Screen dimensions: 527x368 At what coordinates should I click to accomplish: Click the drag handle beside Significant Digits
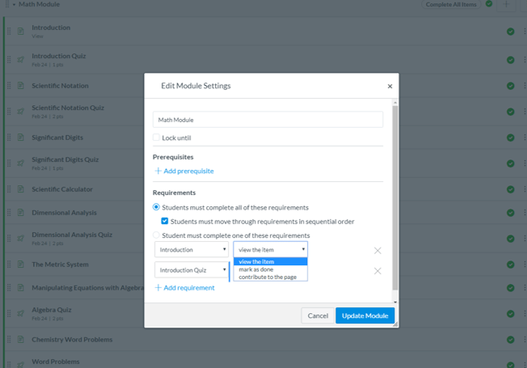pyautogui.click(x=10, y=137)
